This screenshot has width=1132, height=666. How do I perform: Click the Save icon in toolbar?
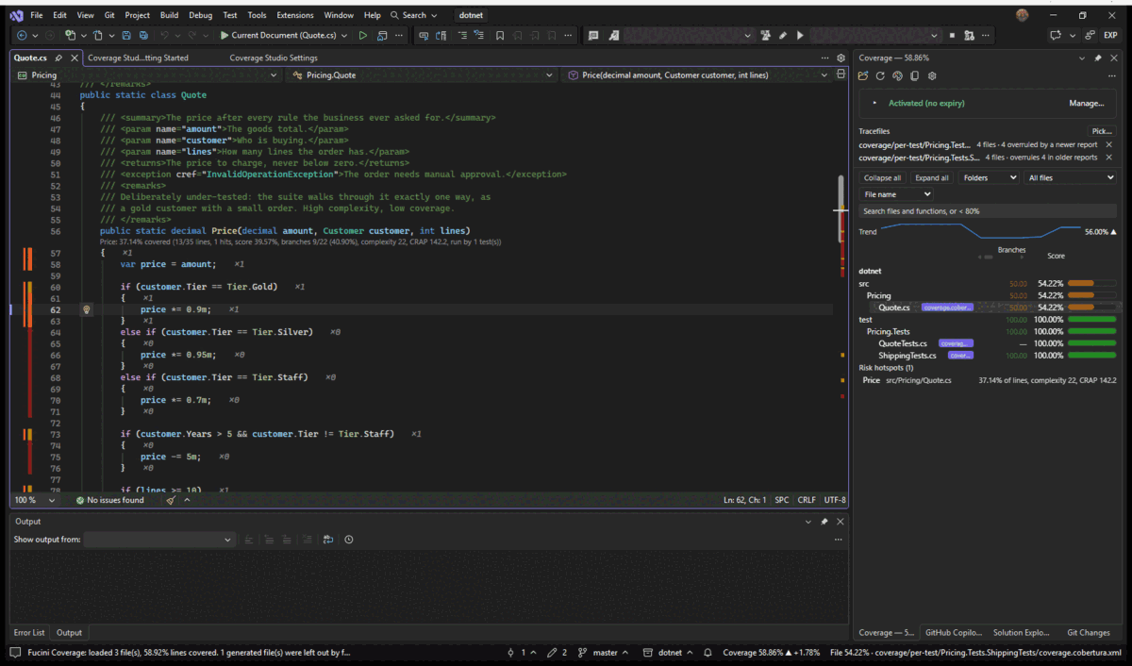click(x=125, y=35)
